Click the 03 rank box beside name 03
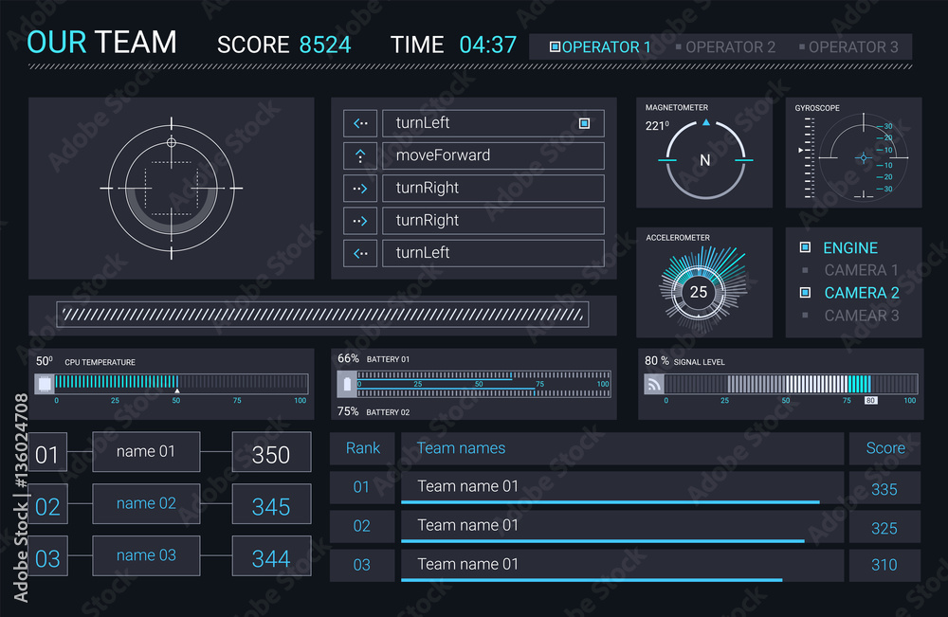Screen dimensions: 948x617 click(47, 556)
